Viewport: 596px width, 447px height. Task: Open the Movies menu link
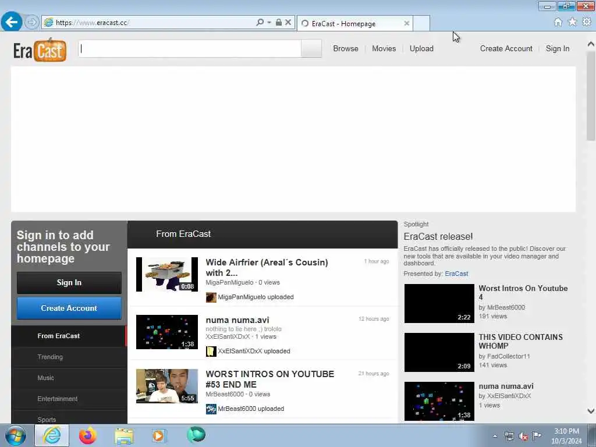coord(384,49)
